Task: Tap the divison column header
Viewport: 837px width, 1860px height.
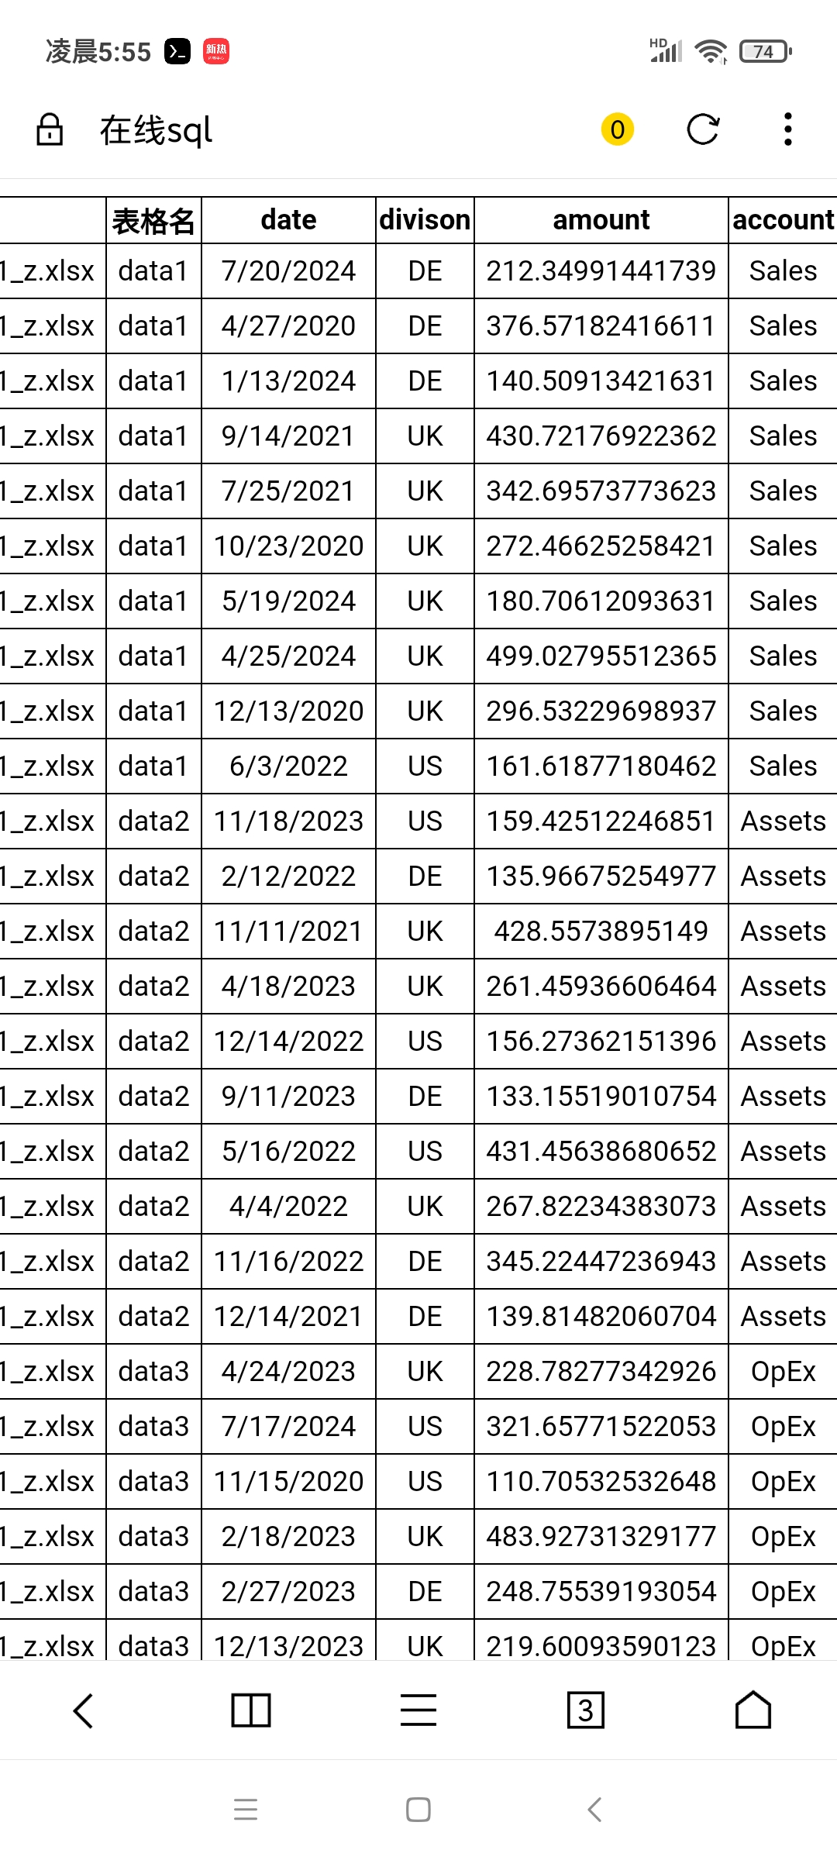Action: pyautogui.click(x=425, y=220)
